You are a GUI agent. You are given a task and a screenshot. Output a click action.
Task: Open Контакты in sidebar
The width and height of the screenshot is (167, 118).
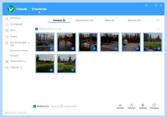click(15, 18)
